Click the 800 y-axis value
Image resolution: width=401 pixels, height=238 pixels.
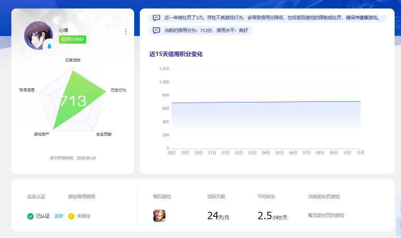(x=165, y=95)
